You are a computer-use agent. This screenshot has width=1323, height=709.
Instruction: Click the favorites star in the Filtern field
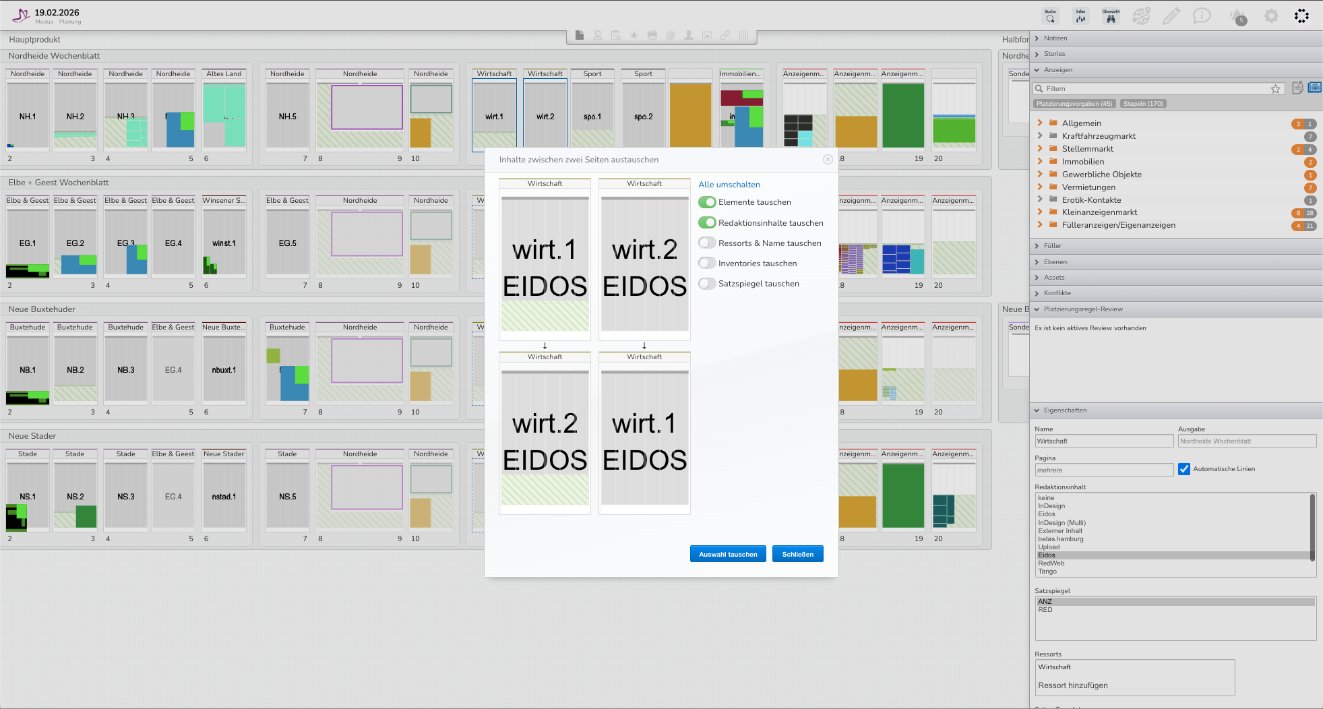pos(1275,89)
